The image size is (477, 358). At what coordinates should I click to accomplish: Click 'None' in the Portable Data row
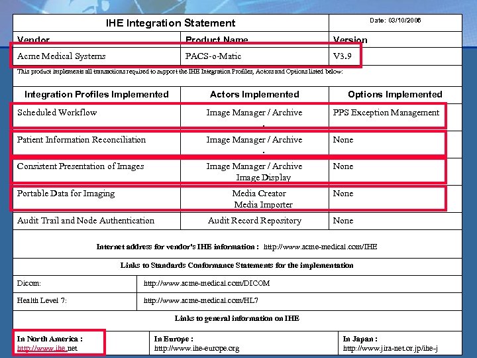[x=343, y=194]
